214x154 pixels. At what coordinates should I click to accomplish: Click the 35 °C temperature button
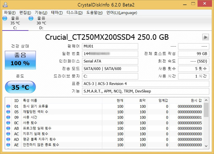pyautogui.click(x=20, y=87)
